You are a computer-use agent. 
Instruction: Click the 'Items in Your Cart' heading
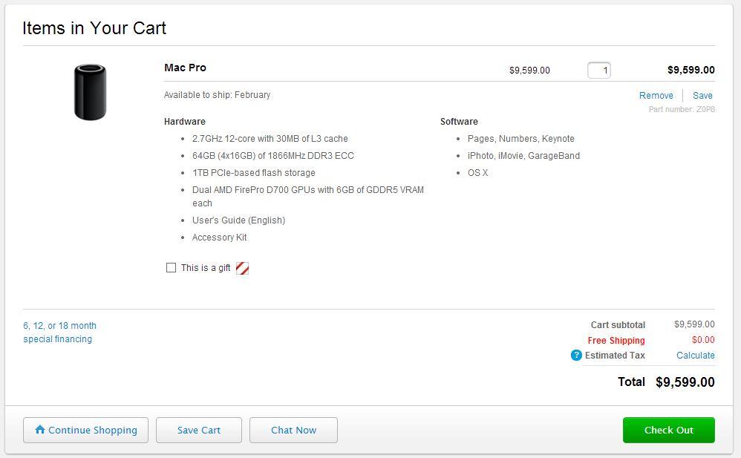[94, 28]
